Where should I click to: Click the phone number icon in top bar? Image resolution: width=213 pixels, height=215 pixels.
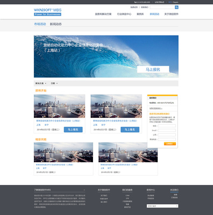tap(135, 2)
